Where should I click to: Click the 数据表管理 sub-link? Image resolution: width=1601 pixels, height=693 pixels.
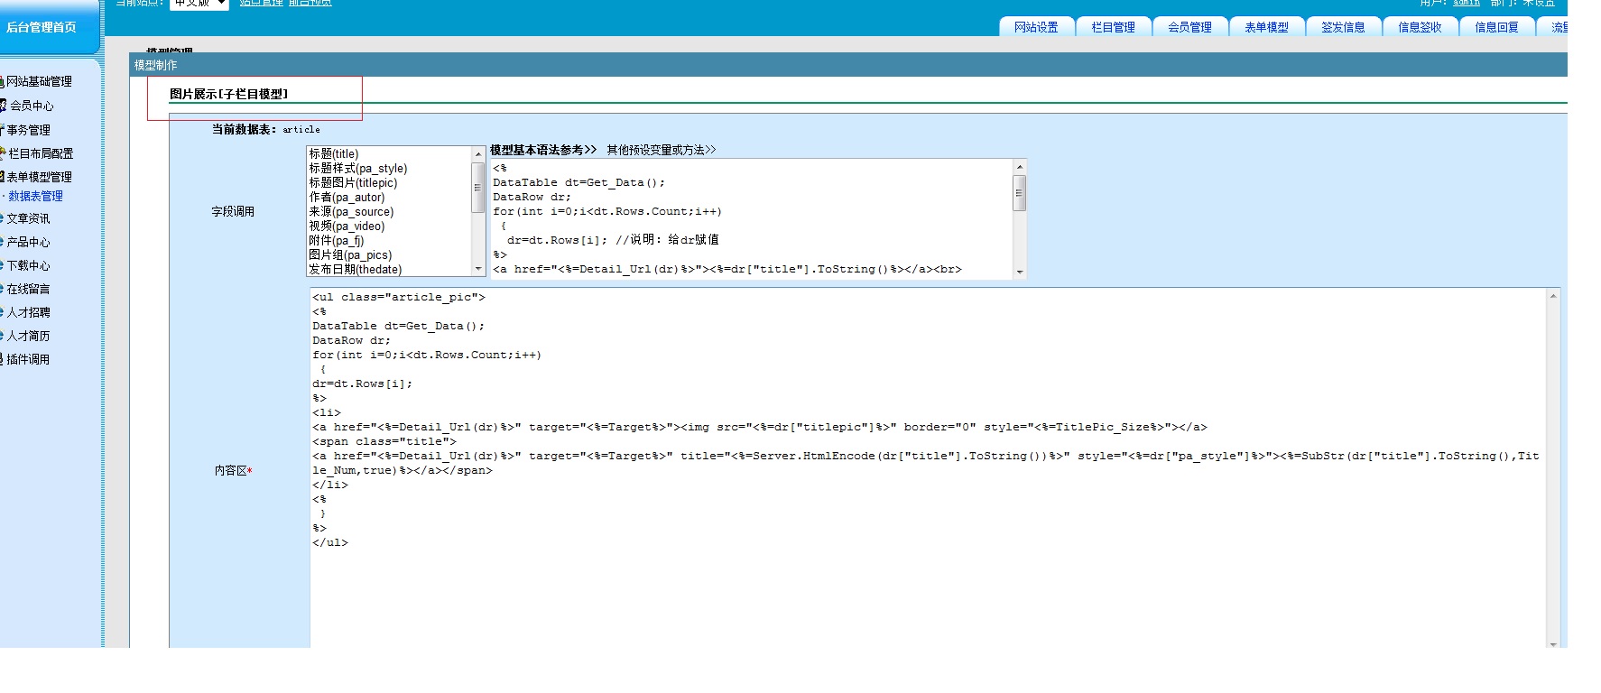[x=36, y=197]
